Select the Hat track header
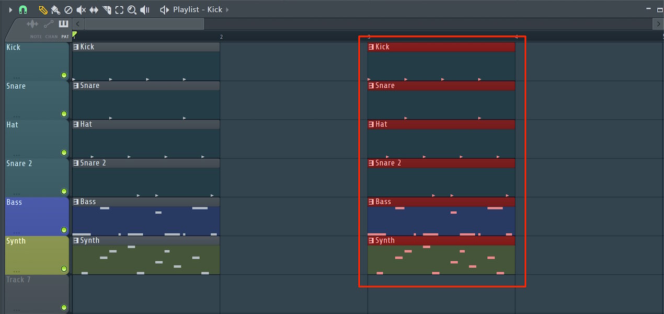The image size is (664, 314). (37, 138)
